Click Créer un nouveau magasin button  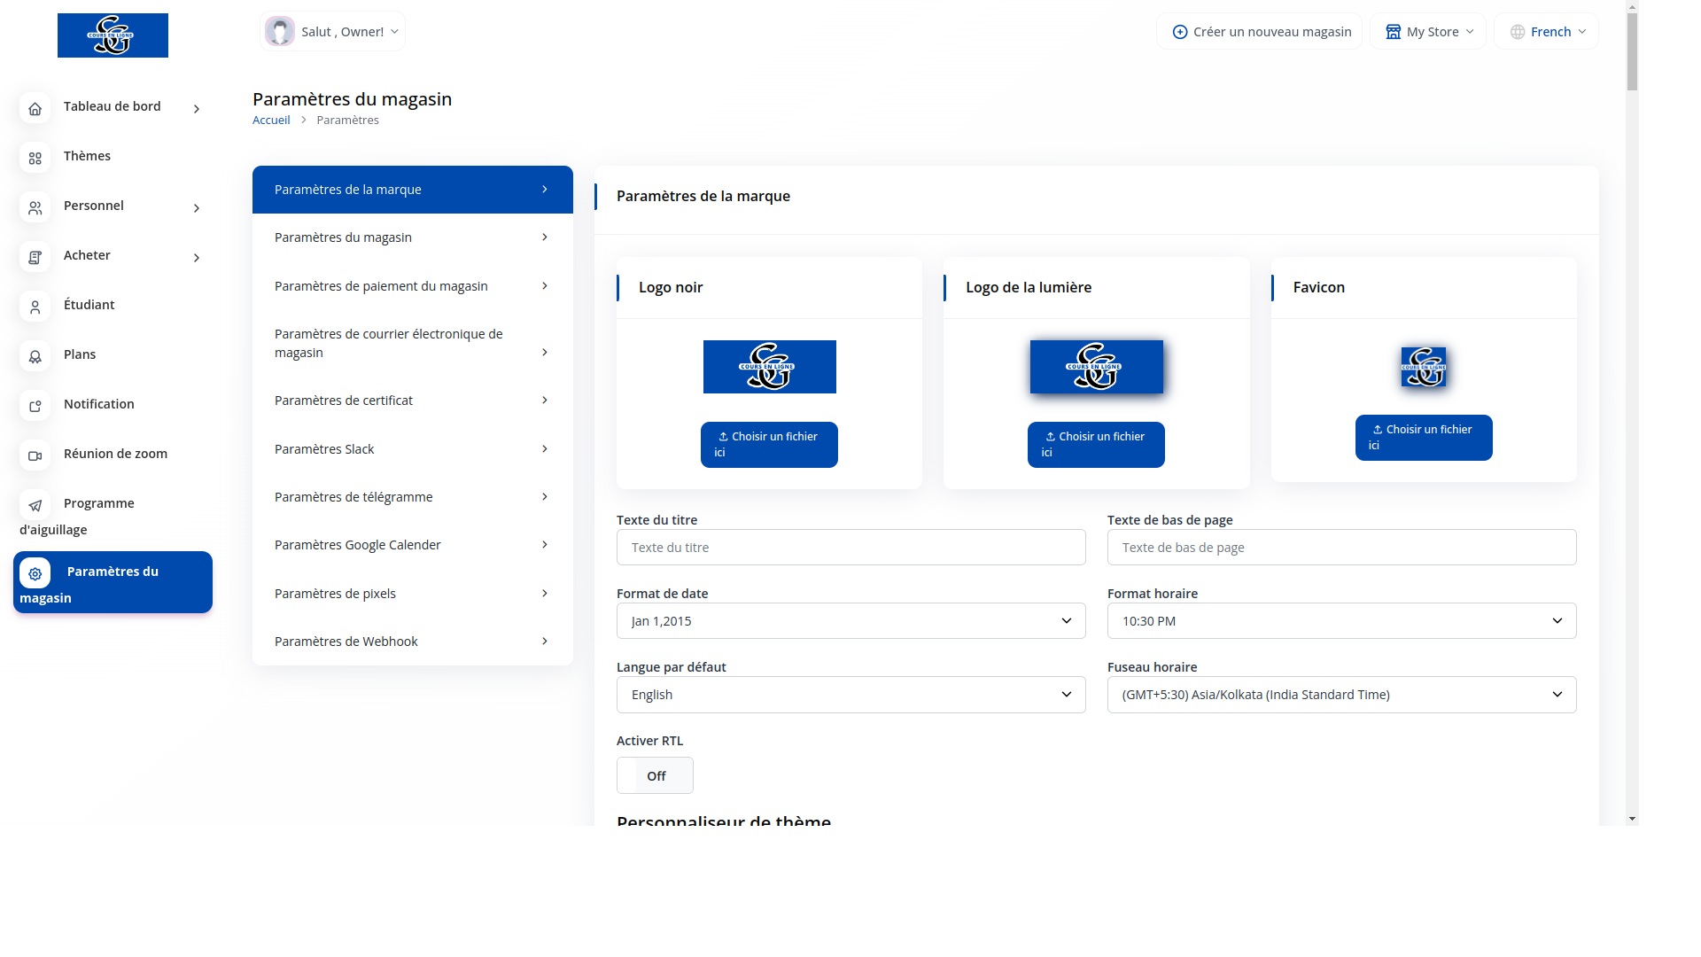[x=1259, y=32]
